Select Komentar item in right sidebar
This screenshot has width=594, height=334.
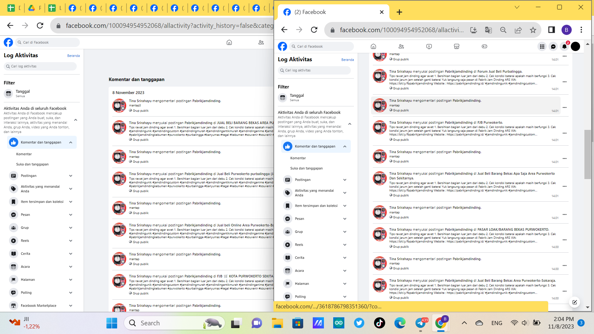(x=298, y=158)
